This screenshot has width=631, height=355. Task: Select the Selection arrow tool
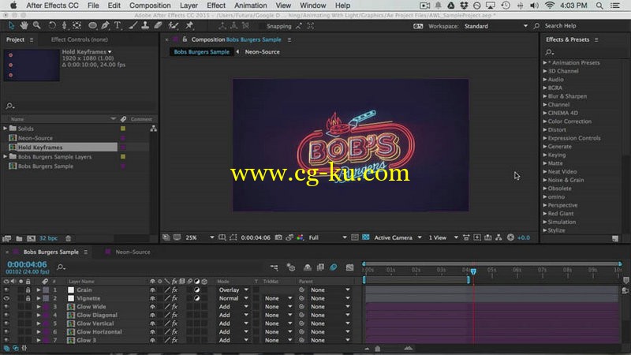point(11,26)
